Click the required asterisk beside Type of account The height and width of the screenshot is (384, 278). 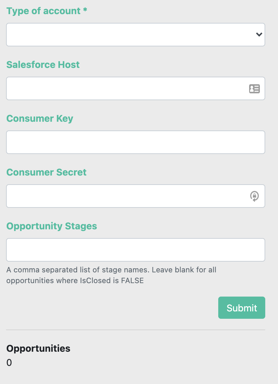pos(85,10)
